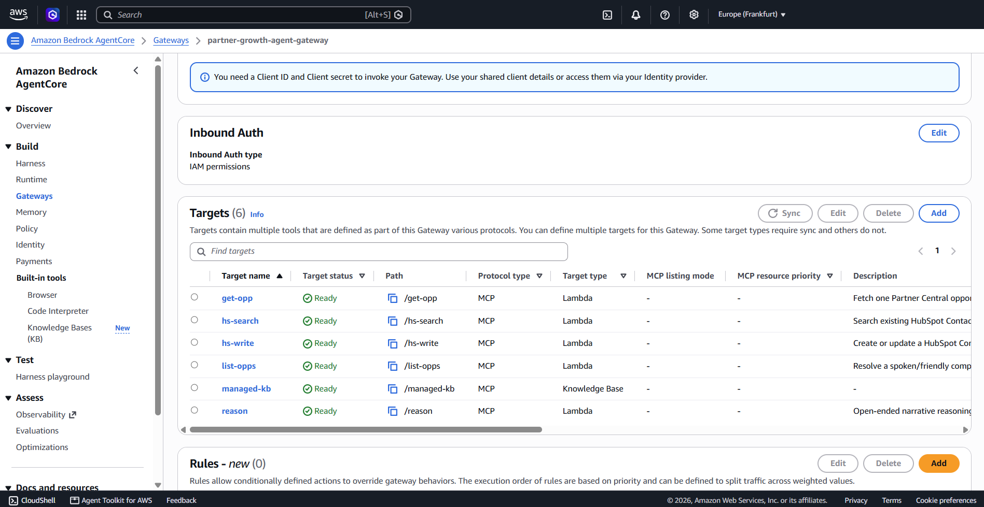Image resolution: width=984 pixels, height=507 pixels.
Task: Open Policy in the sidebar
Action: pyautogui.click(x=27, y=229)
